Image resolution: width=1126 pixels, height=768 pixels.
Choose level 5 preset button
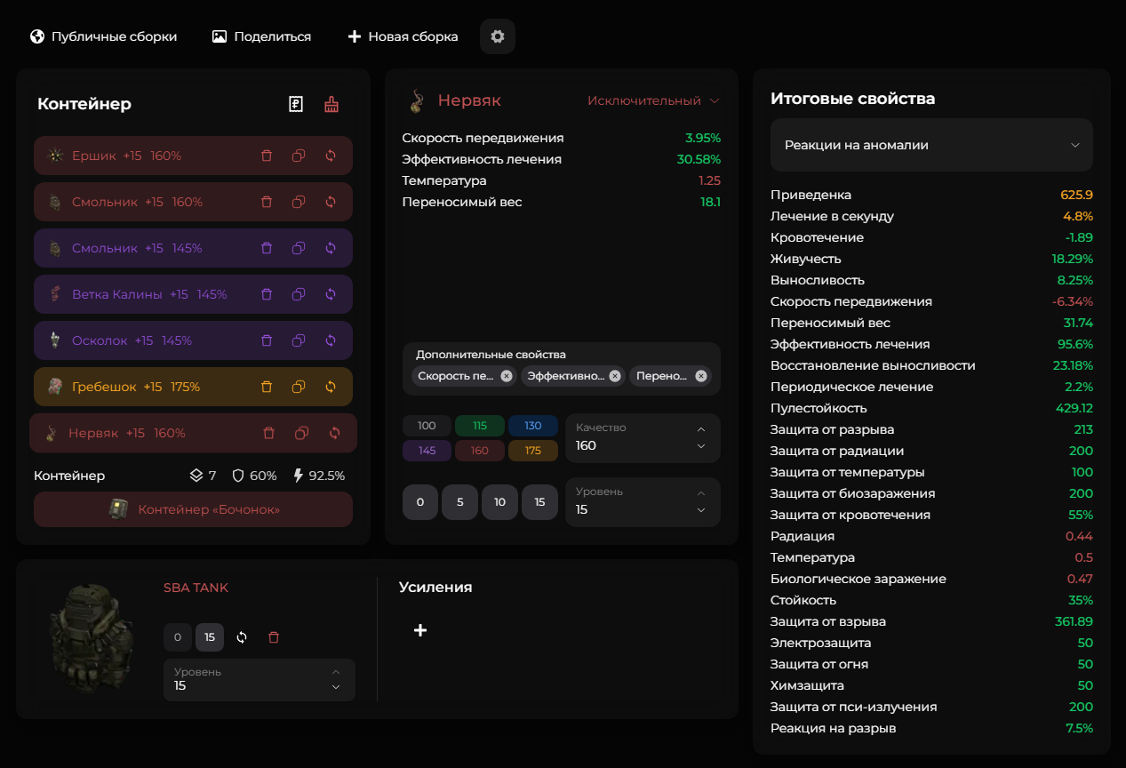click(460, 502)
